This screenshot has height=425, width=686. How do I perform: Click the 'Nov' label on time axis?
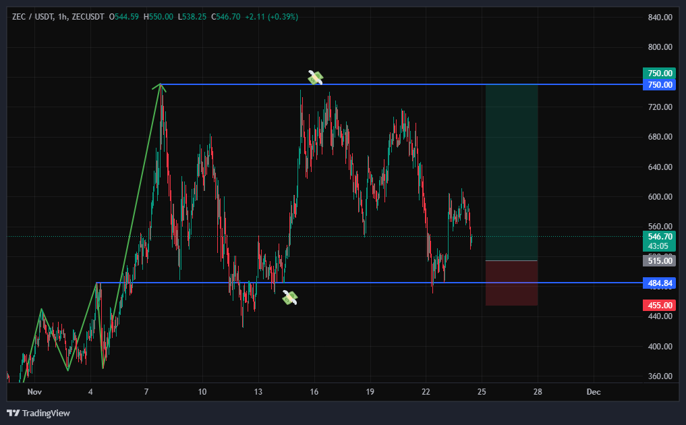pos(34,391)
